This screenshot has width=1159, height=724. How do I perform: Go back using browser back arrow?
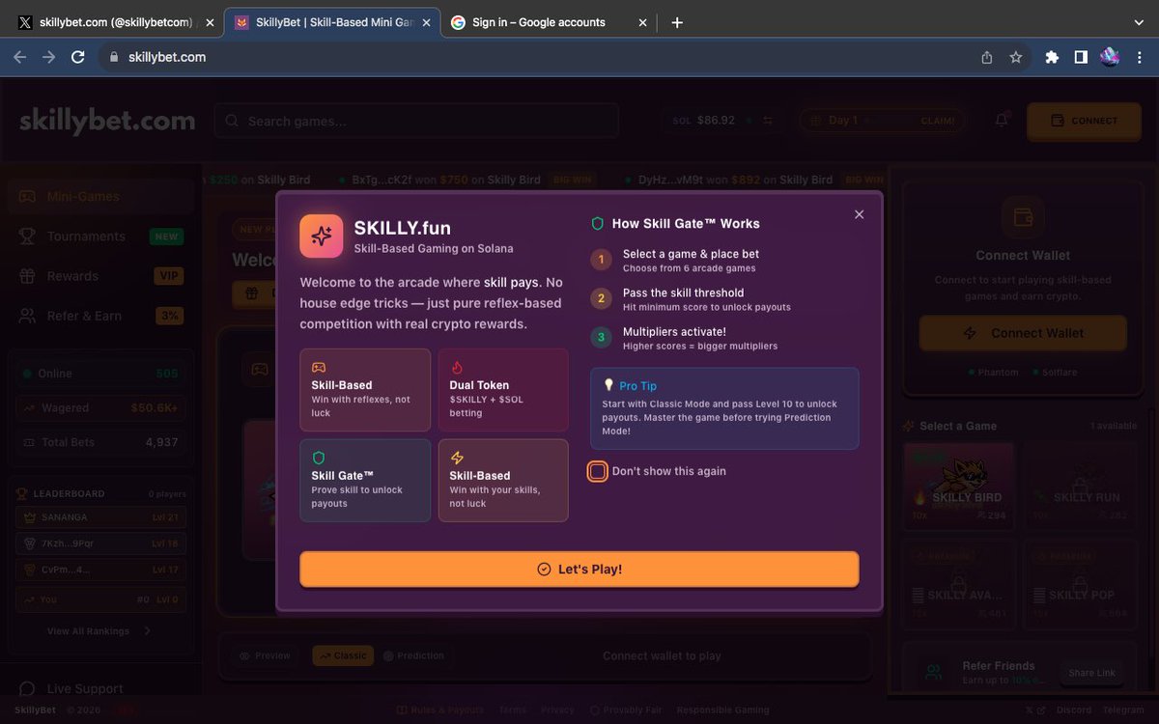(x=19, y=57)
